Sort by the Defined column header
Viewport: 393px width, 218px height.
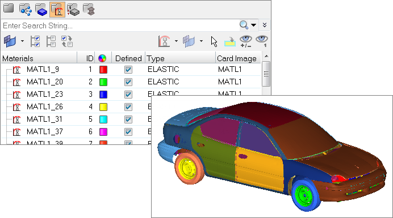(128, 58)
